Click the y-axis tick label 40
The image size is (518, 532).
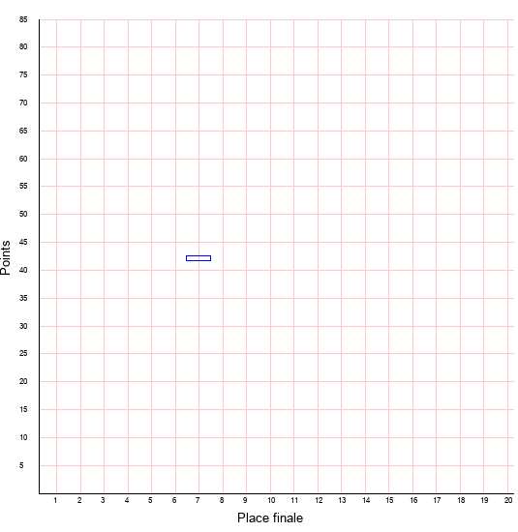click(x=23, y=271)
